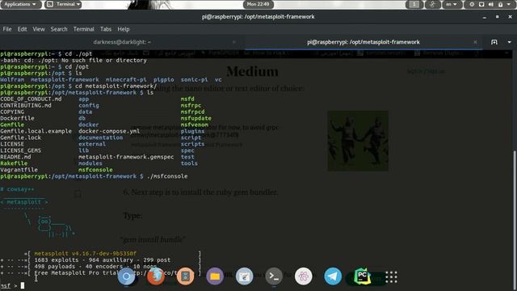Open the Search menu
The height and width of the screenshot is (291, 517).
click(x=59, y=29)
